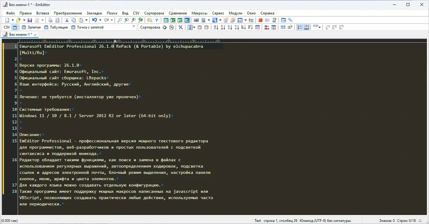Viewport: 429px width, 224px height.
Task: Open column selector dropdown in CSV toolbar
Action: tap(193, 27)
